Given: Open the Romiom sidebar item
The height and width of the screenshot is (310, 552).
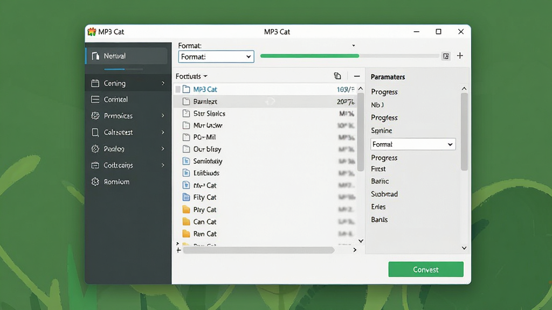Looking at the screenshot, I should (128, 182).
